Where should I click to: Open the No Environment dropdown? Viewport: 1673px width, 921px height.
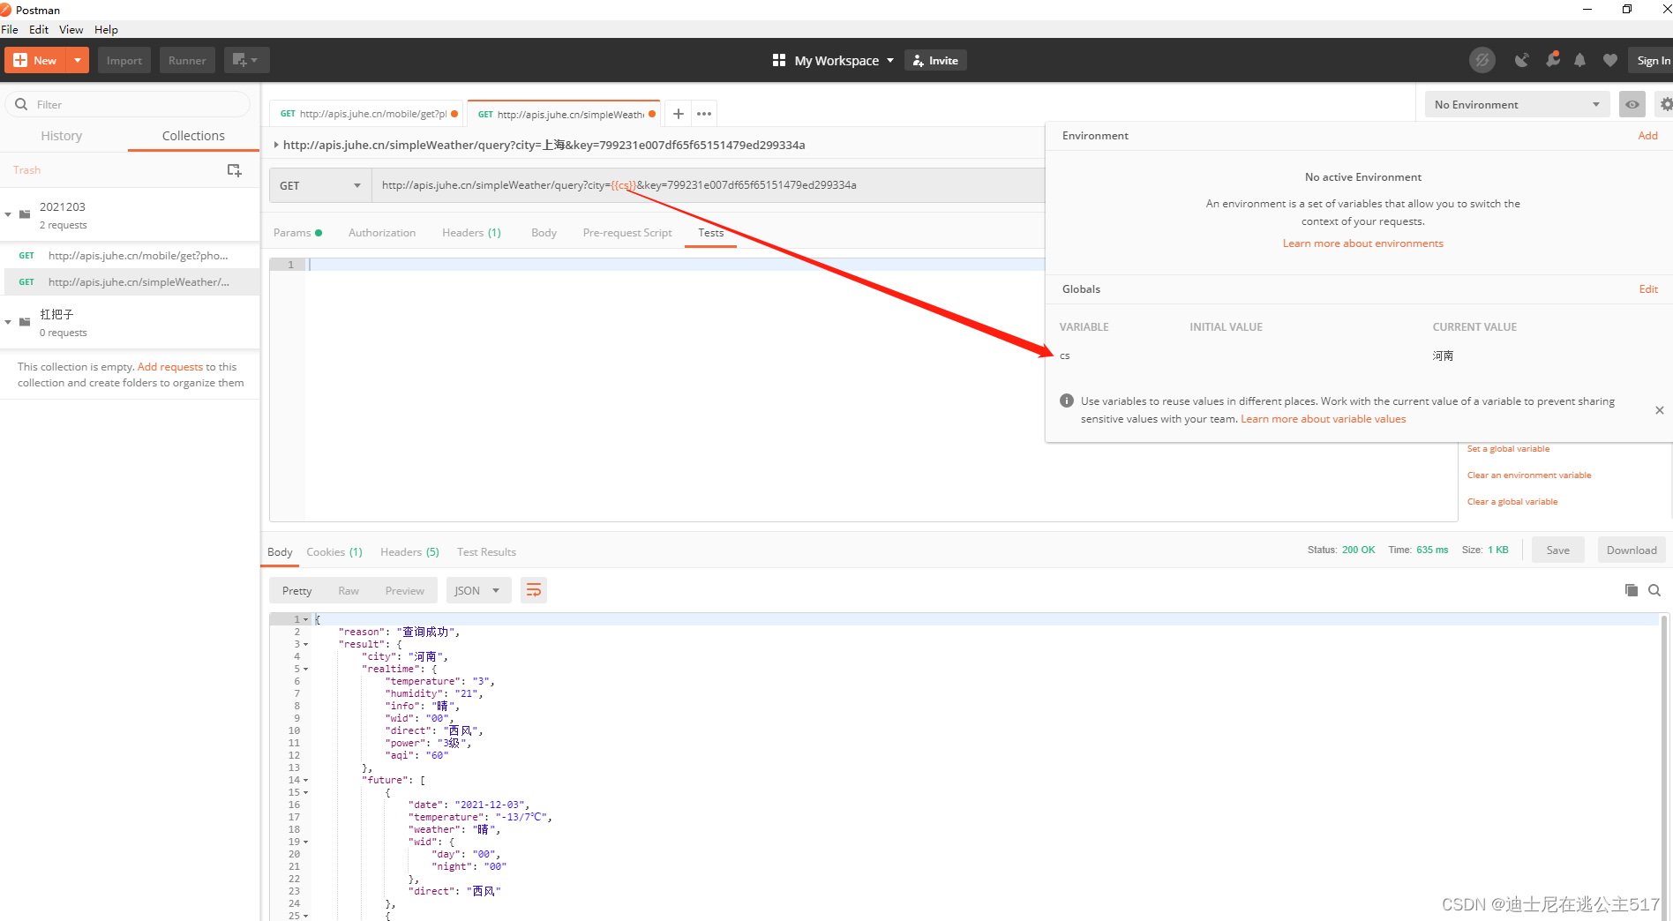pos(1517,104)
